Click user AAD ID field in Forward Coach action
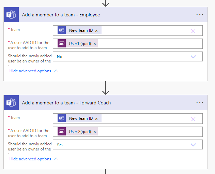The image size is (215, 174). (150, 132)
